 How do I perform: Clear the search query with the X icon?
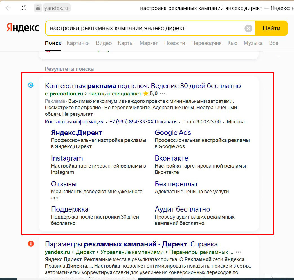point(248,28)
